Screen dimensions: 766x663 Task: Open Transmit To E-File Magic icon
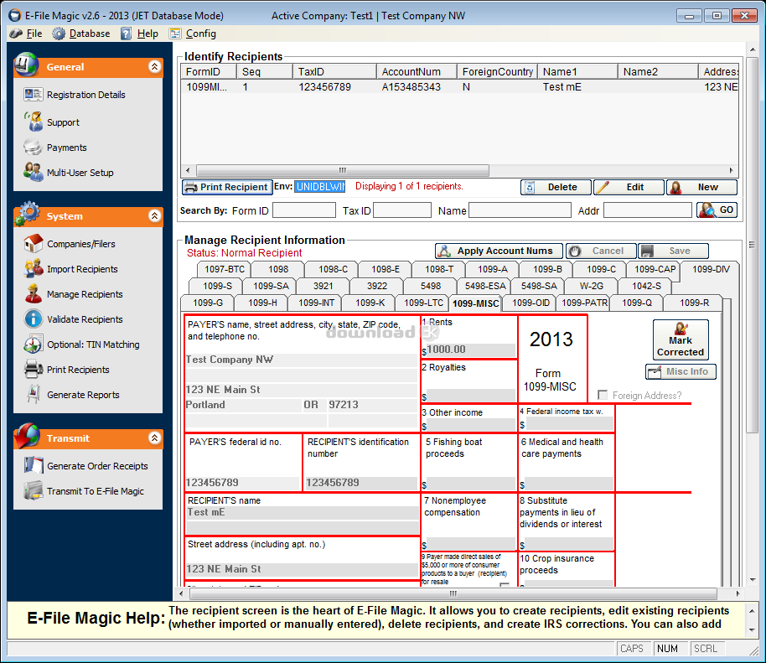[34, 491]
